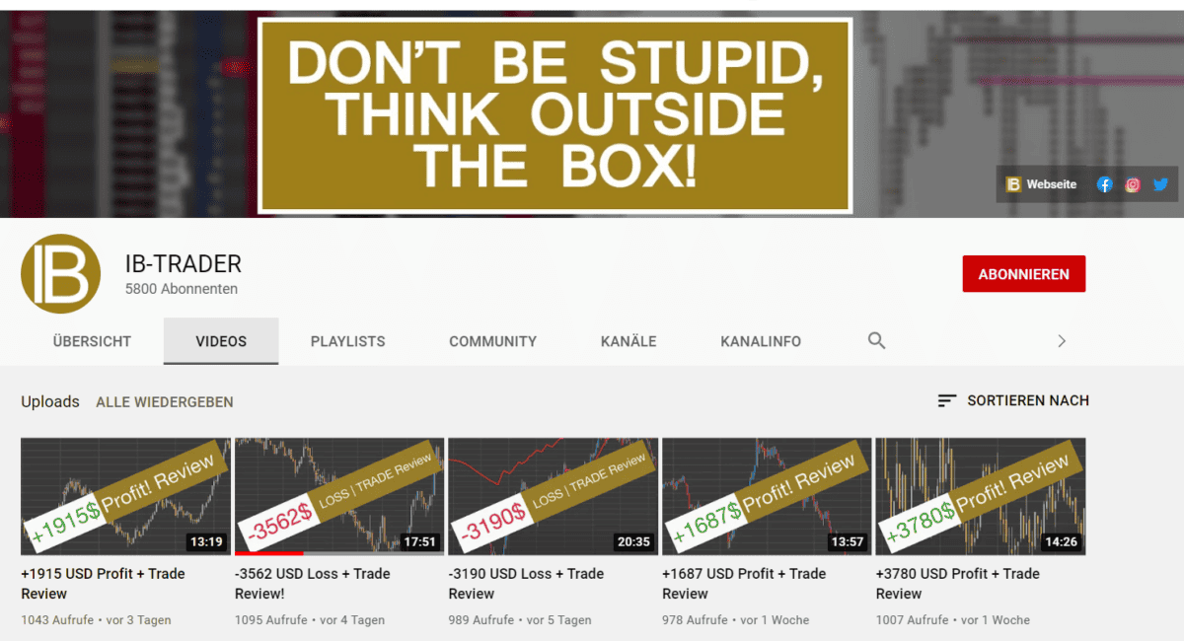Open the SORTIEREN NACH dropdown

click(x=1029, y=400)
